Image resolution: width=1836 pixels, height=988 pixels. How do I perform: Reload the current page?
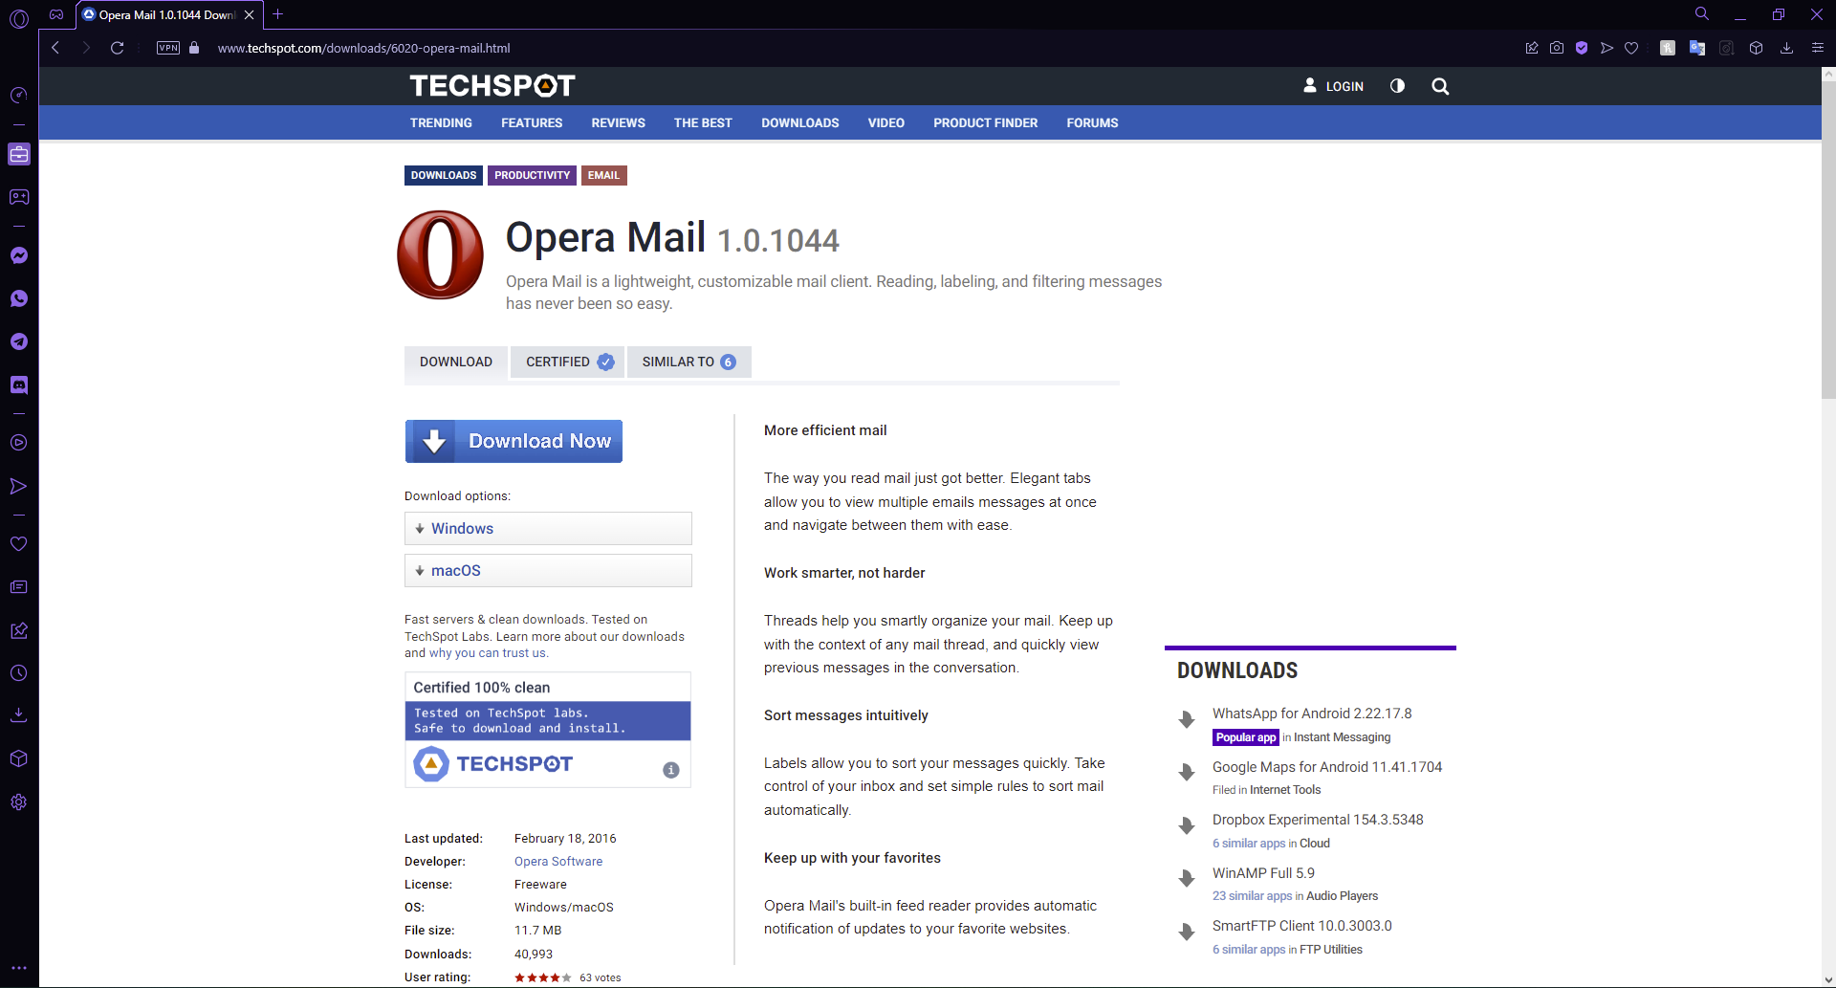coord(117,48)
